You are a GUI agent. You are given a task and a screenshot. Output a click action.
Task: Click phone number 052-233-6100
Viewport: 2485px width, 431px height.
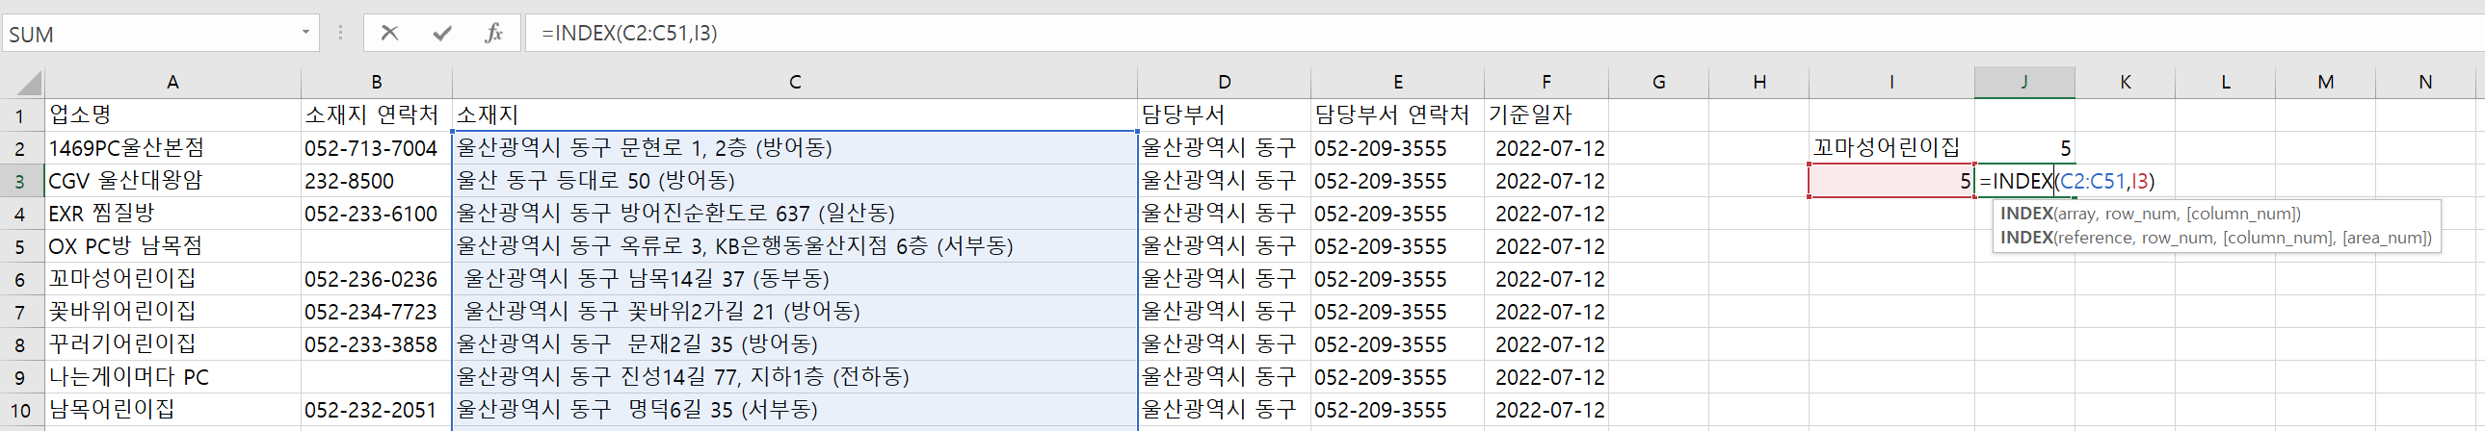pyautogui.click(x=376, y=213)
